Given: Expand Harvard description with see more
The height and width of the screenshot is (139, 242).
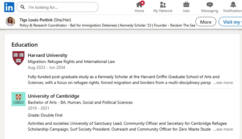Looking at the screenshot, I should point(223,82).
